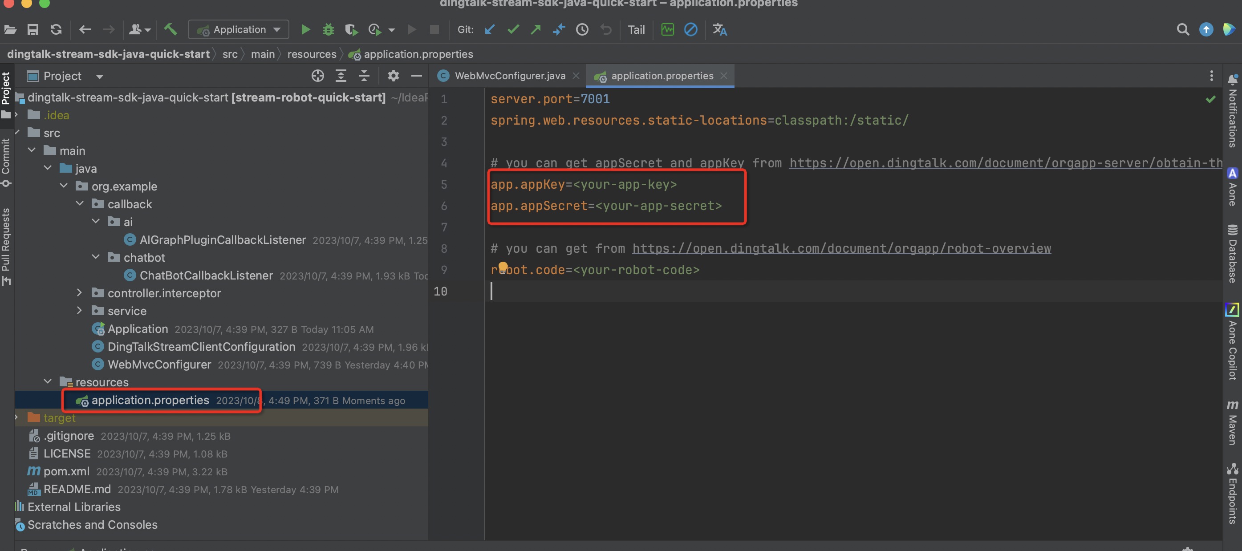
Task: Open Search Everywhere magnifier icon
Action: point(1183,30)
